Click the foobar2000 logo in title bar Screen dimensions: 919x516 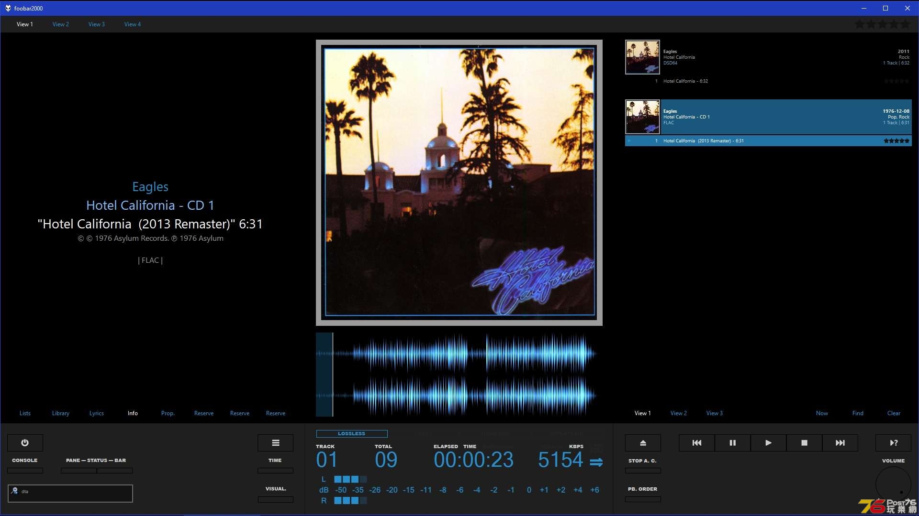click(x=8, y=8)
